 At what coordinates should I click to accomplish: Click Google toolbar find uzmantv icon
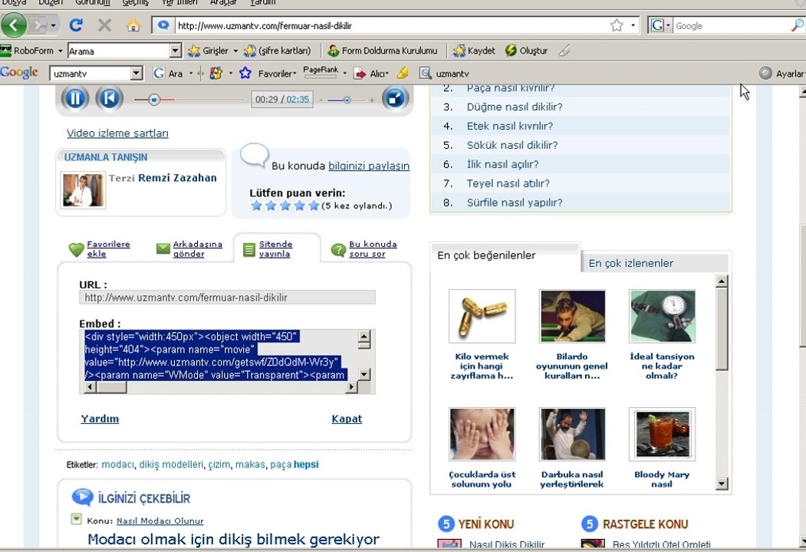(x=425, y=74)
